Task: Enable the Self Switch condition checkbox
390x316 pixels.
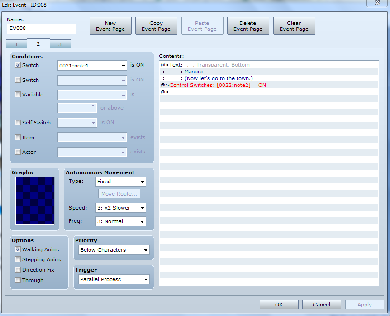Action: [x=18, y=122]
